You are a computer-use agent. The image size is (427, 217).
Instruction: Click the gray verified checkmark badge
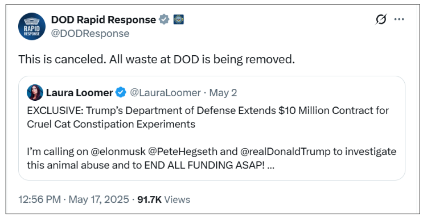(x=164, y=19)
